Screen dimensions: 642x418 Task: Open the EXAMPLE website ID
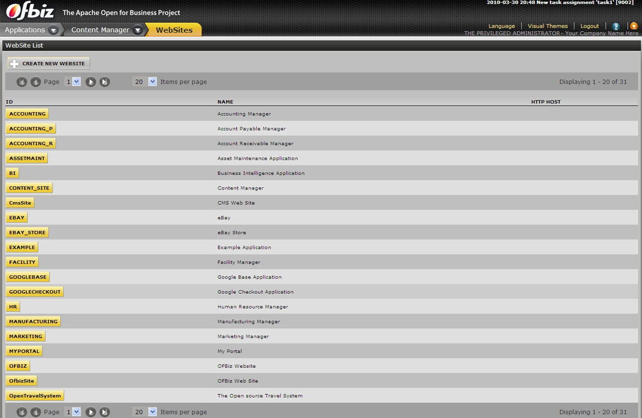coord(22,247)
